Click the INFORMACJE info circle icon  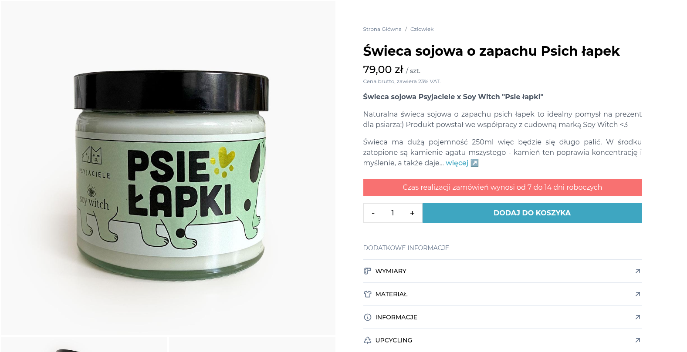coord(367,317)
